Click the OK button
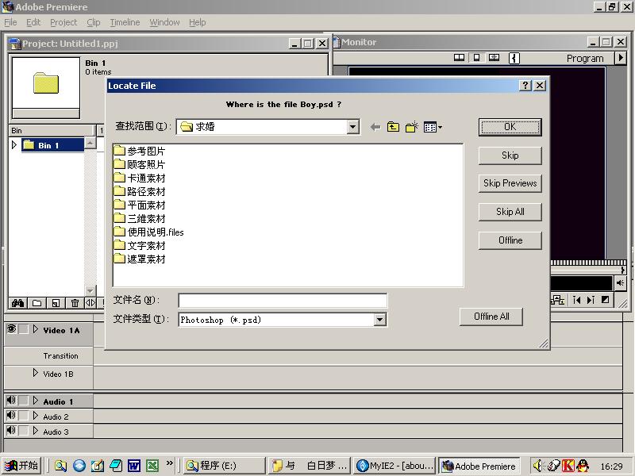The image size is (635, 476). pyautogui.click(x=510, y=127)
